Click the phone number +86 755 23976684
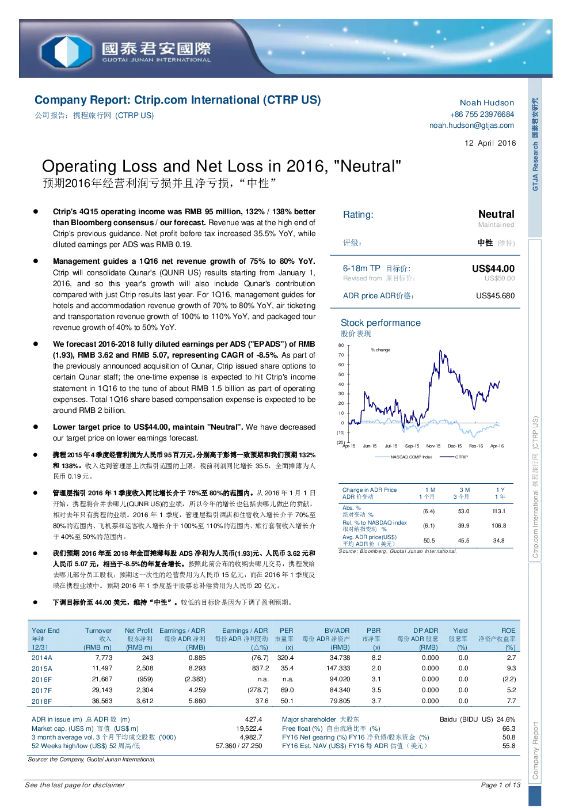 [x=482, y=114]
